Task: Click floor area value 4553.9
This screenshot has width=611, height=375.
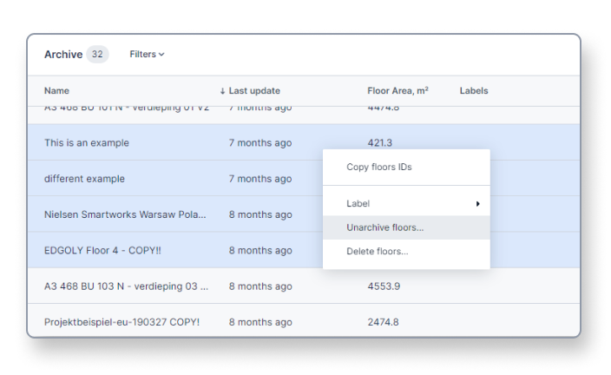Action: tap(384, 286)
